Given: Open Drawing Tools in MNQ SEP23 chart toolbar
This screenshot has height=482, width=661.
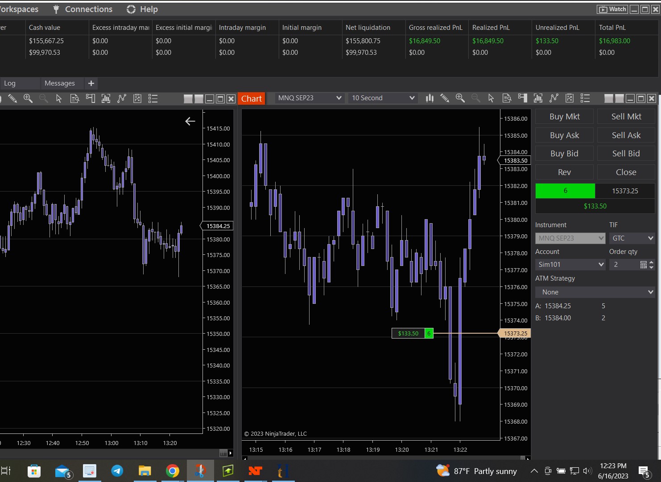Looking at the screenshot, I should 444,98.
